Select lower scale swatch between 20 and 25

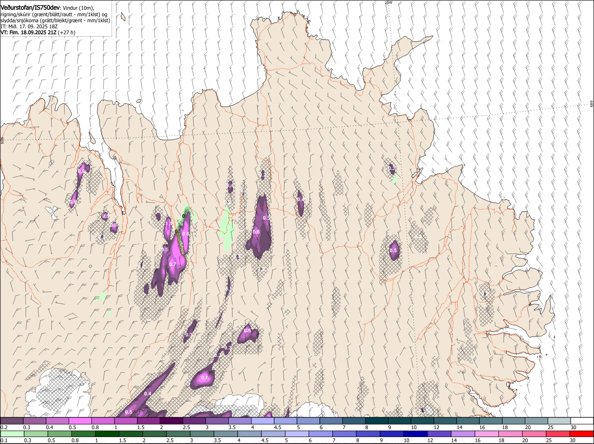click(x=535, y=434)
